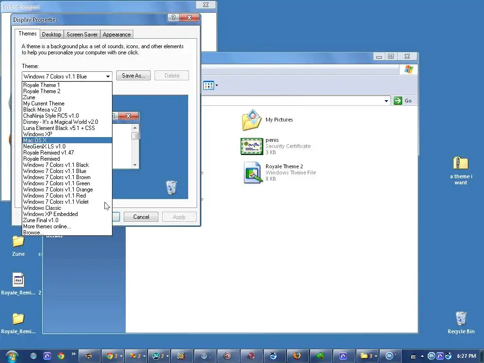Select the Royale_Remi... file icon on desktop
This screenshot has width=484, height=363.
point(18,284)
